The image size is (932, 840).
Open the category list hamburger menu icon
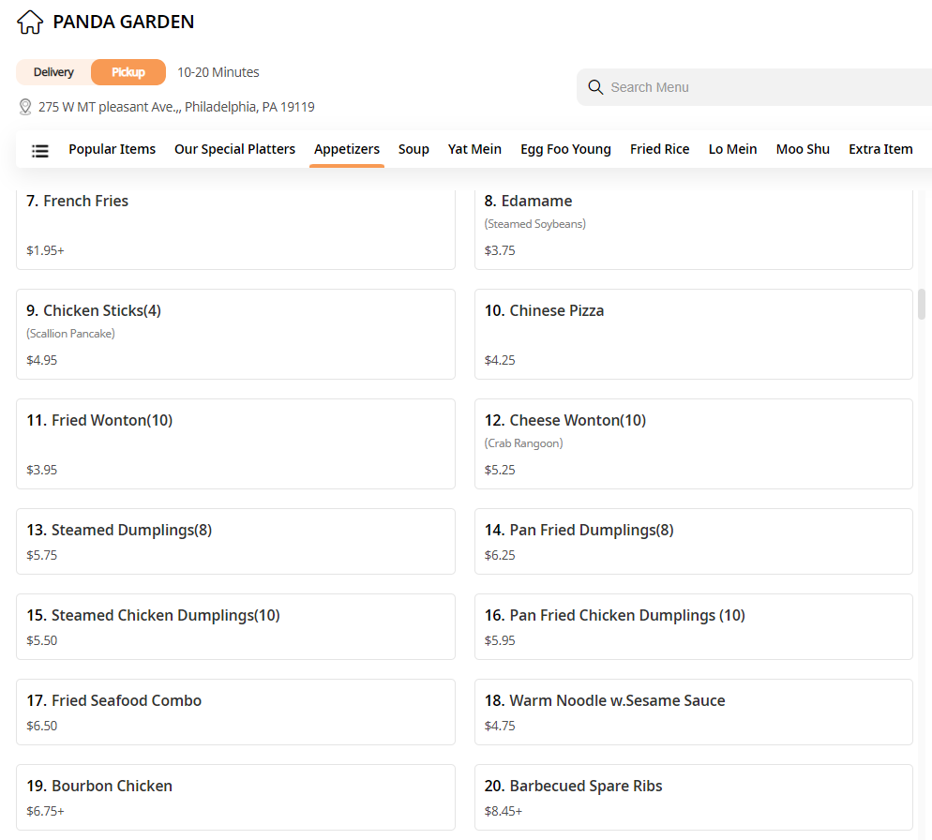point(40,150)
